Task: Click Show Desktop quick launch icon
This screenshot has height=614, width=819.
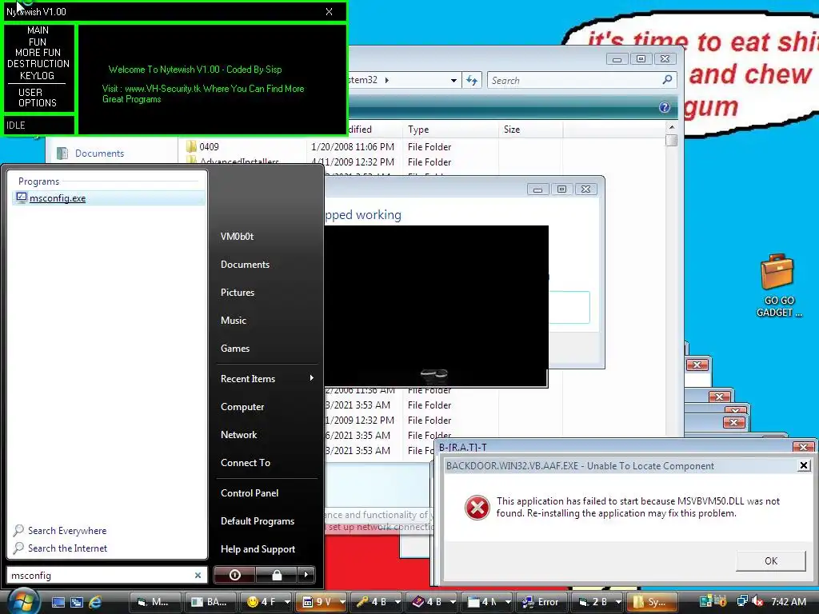Action: [x=58, y=602]
